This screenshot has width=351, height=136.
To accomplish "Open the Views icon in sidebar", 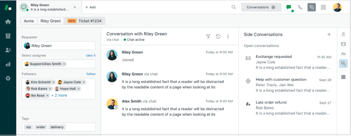I will click(8, 36).
